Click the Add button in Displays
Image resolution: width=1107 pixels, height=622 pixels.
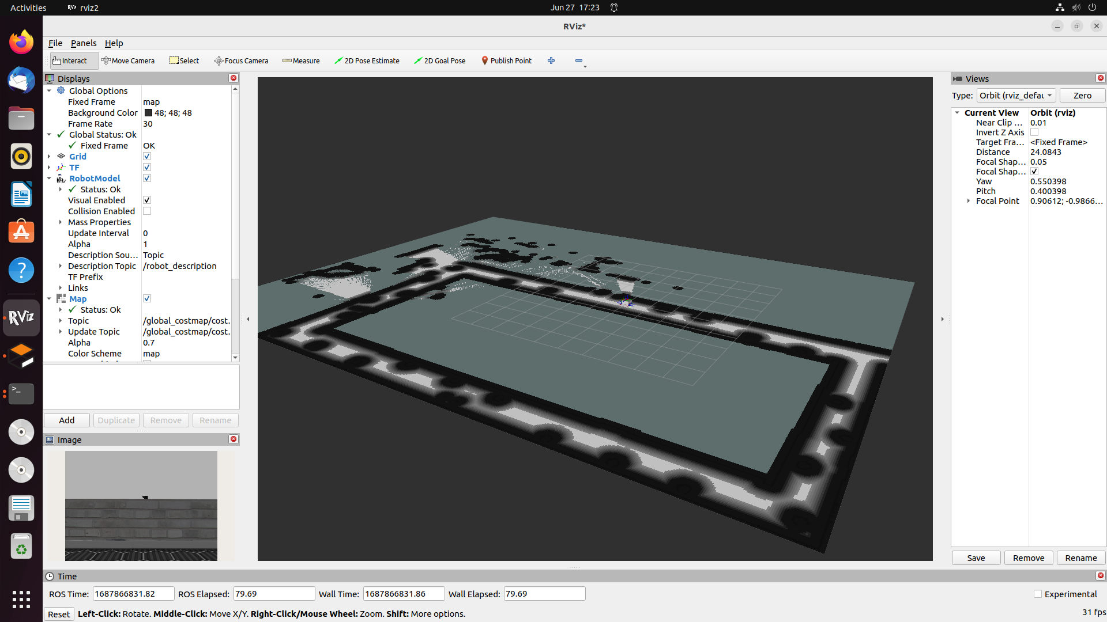[x=66, y=420]
